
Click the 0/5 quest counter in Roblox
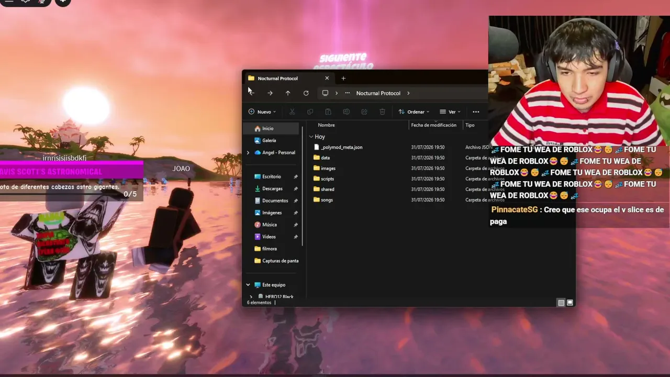[x=130, y=194]
